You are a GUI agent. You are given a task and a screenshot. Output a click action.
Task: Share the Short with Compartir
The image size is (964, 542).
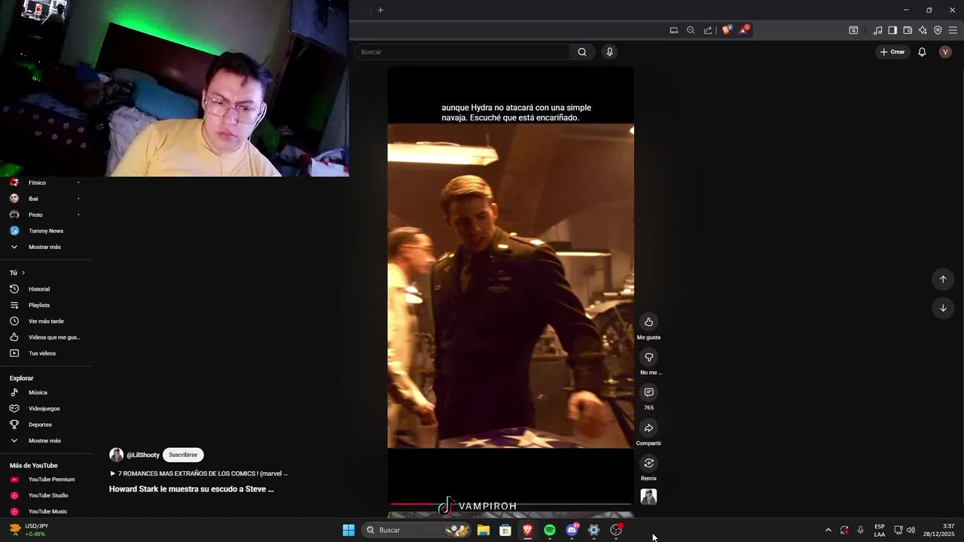(x=648, y=428)
